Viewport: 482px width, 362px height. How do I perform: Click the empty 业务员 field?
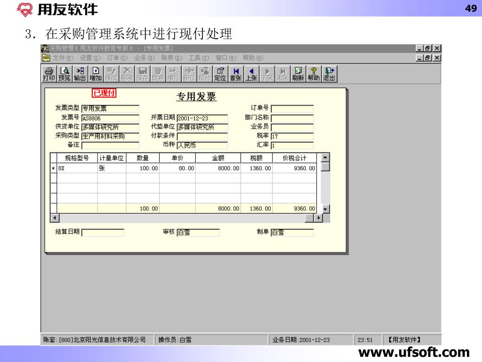pos(292,127)
